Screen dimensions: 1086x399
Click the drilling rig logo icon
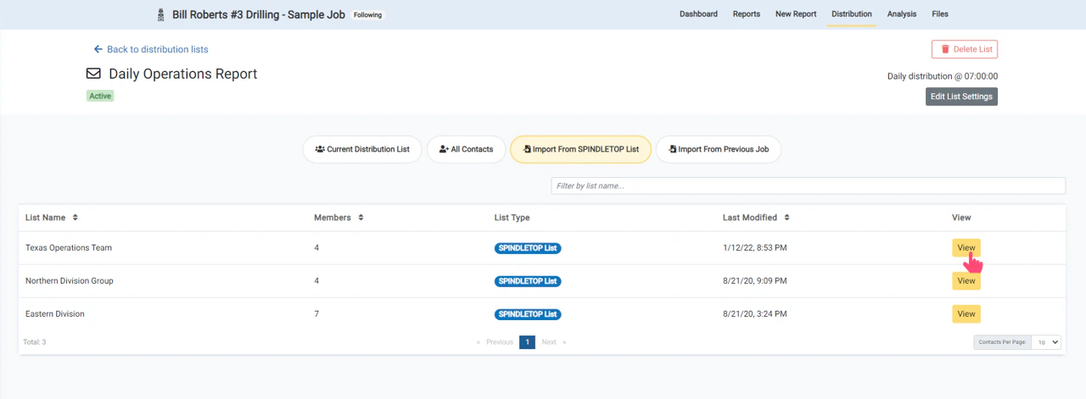[x=161, y=14]
